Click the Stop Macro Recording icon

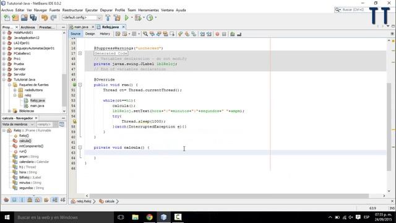tap(224, 34)
